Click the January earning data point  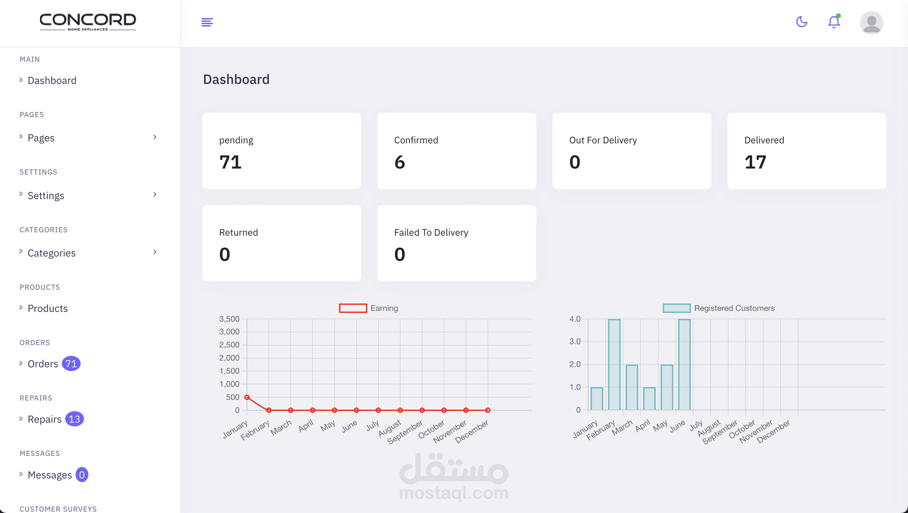247,398
